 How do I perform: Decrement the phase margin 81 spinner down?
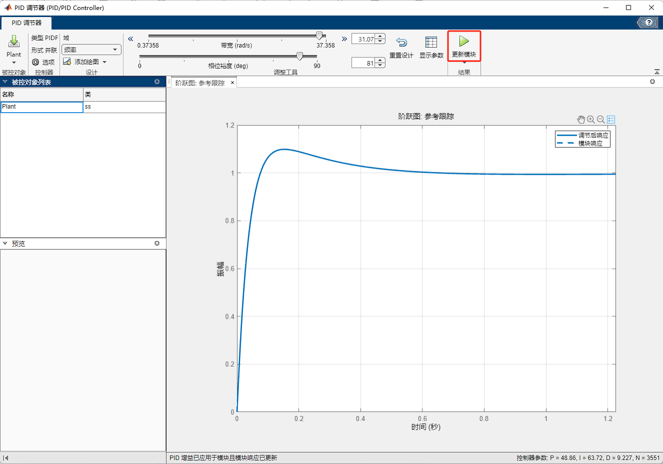[380, 66]
